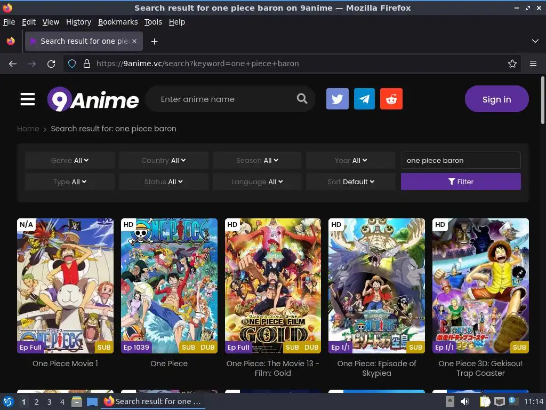The width and height of the screenshot is (546, 410).
Task: Open the Edit menu
Action: point(29,22)
